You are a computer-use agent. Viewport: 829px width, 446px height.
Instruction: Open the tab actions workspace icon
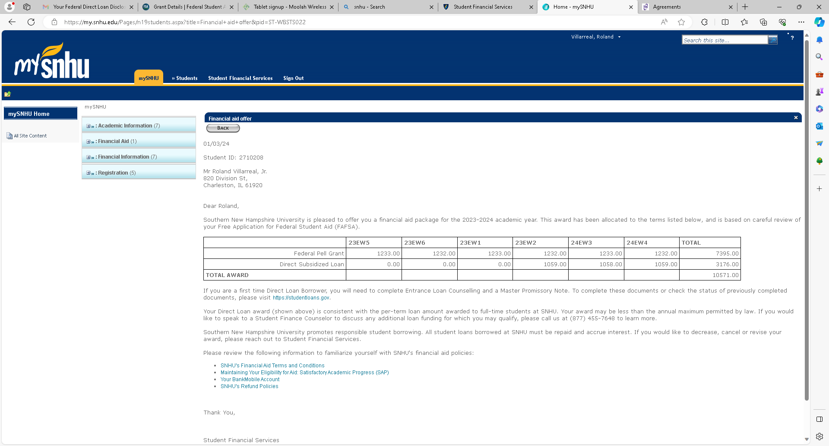(x=27, y=7)
